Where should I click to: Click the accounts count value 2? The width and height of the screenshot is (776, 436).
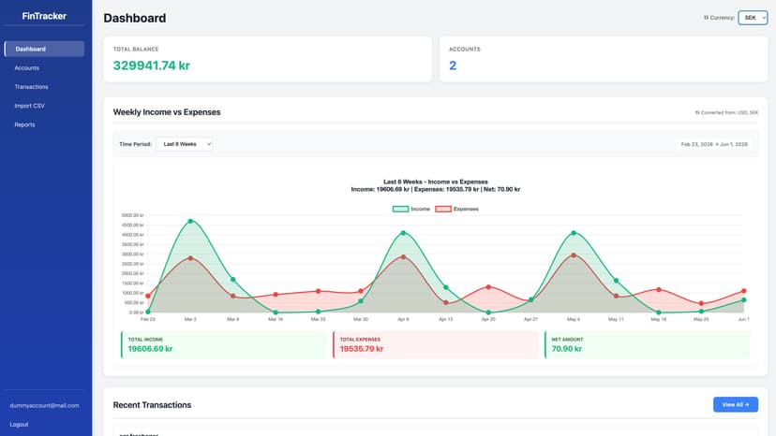(453, 65)
